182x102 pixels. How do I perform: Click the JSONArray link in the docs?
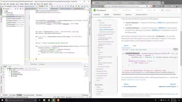click(161, 23)
